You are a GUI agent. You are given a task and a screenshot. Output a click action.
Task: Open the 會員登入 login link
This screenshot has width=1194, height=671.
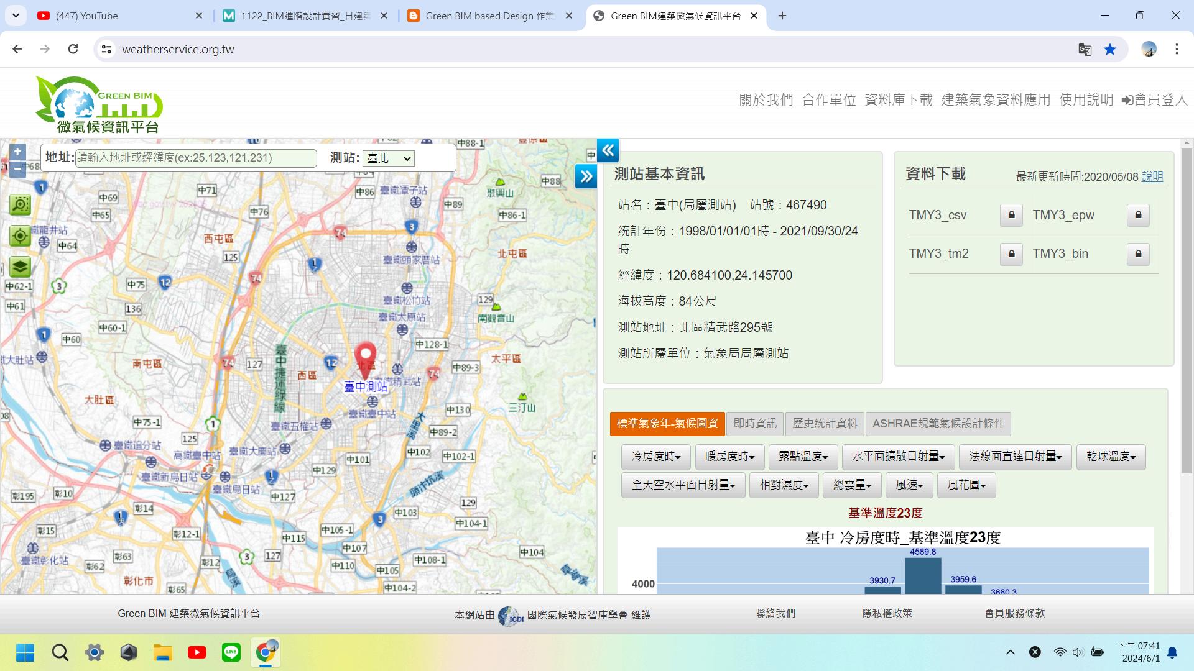click(x=1155, y=99)
